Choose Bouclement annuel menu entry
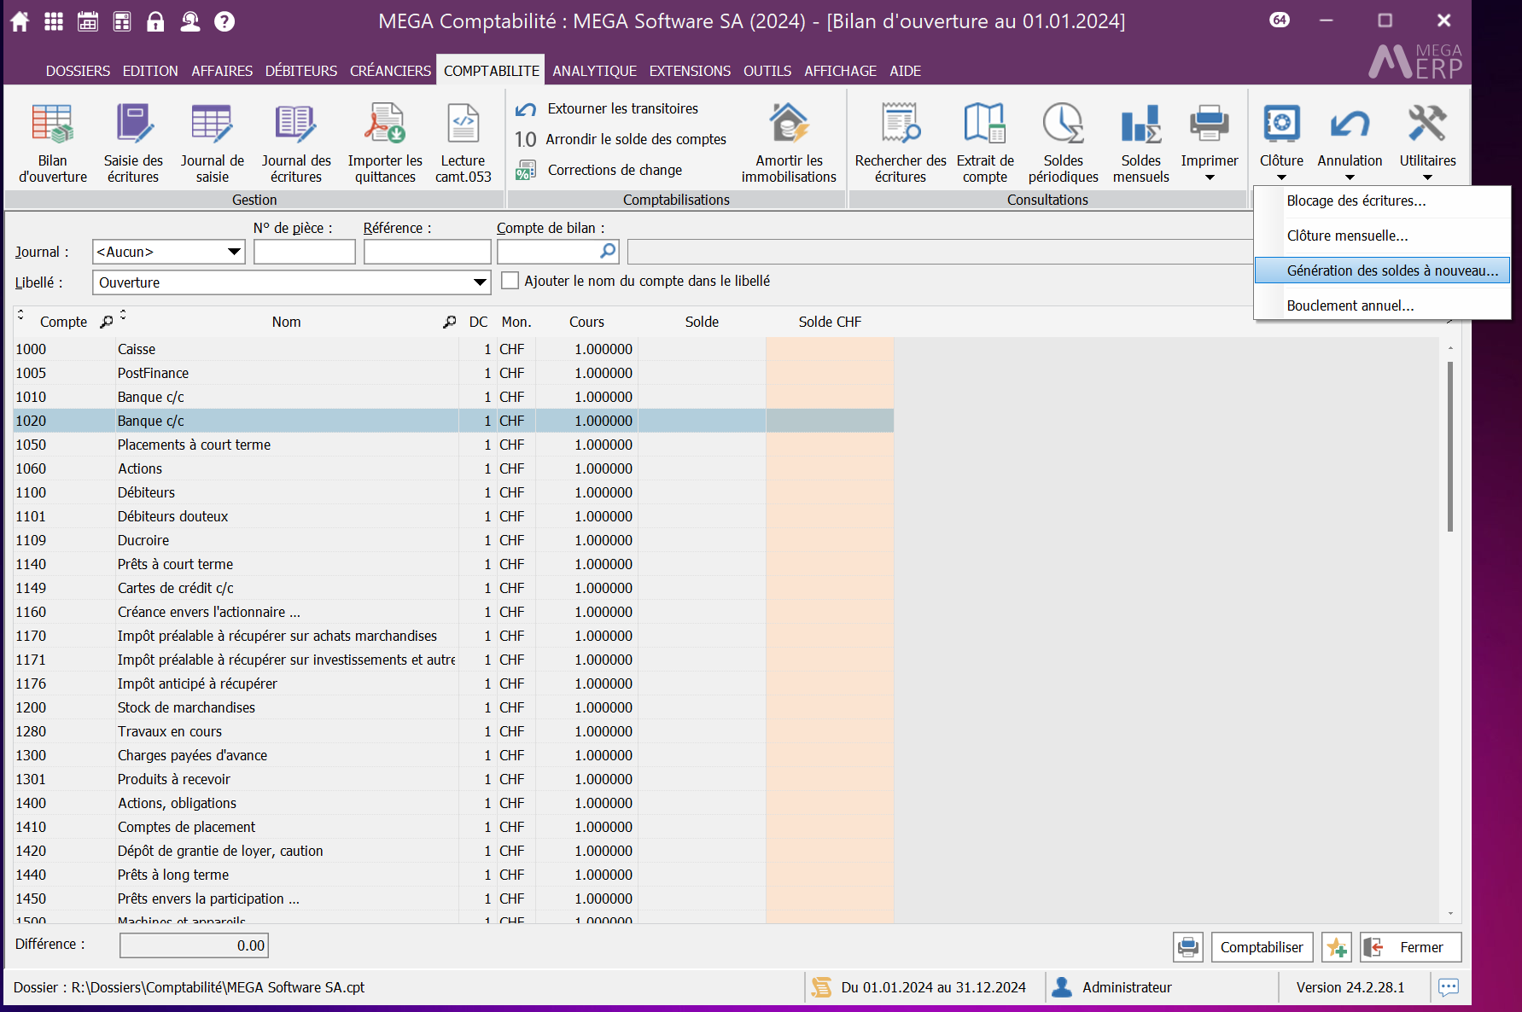The image size is (1522, 1012). coord(1350,305)
